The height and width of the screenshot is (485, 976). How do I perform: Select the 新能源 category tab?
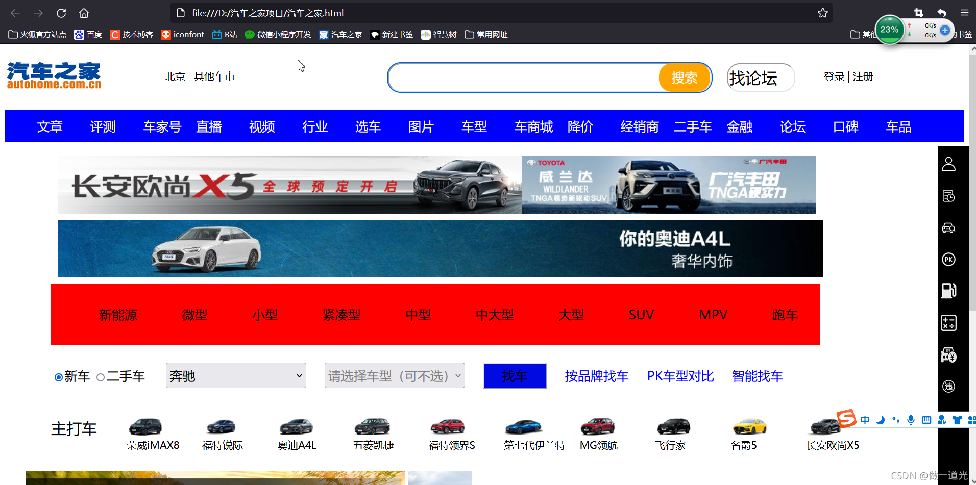click(118, 315)
